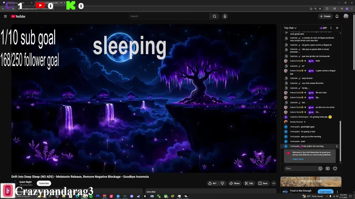Open emoji picker in chat box
Screen dimensions: 355x199
tap(320, 168)
